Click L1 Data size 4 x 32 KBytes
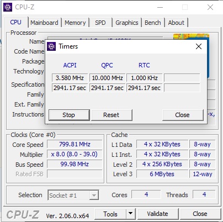 tap(162, 144)
